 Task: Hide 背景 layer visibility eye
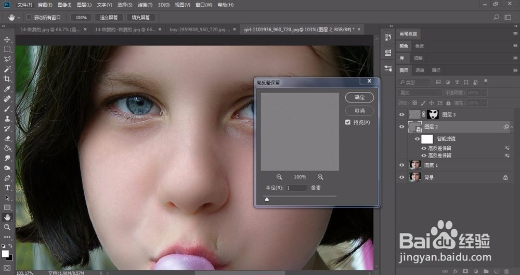click(401, 177)
